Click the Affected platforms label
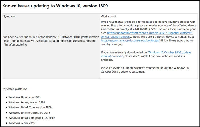 (x=15, y=89)
